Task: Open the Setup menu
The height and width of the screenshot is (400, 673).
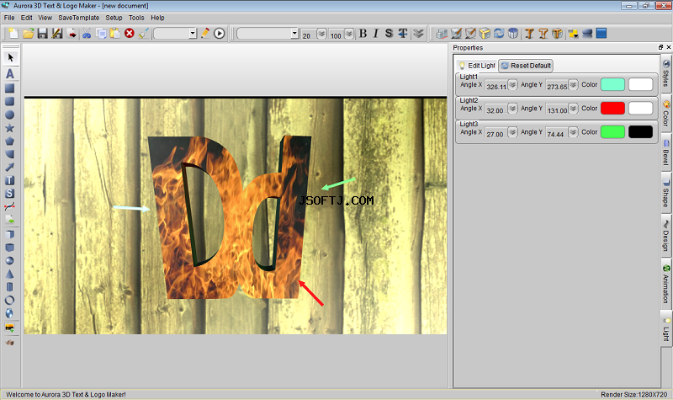Action: [114, 18]
